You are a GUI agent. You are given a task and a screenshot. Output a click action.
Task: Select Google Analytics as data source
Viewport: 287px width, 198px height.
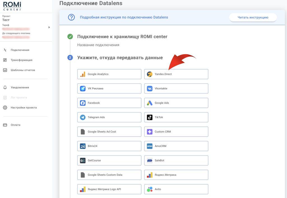point(109,74)
